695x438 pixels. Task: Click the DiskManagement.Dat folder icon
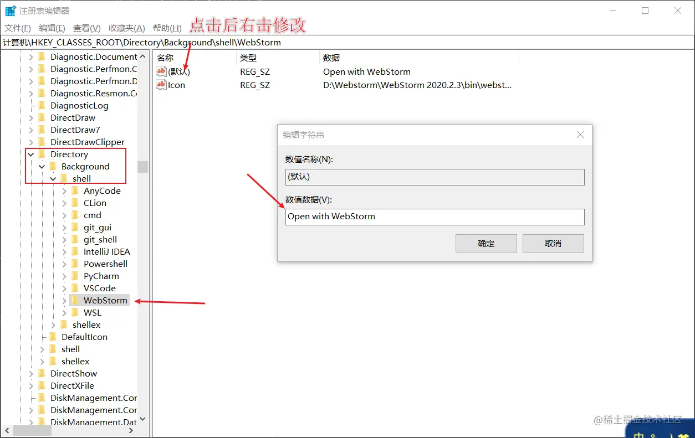42,422
